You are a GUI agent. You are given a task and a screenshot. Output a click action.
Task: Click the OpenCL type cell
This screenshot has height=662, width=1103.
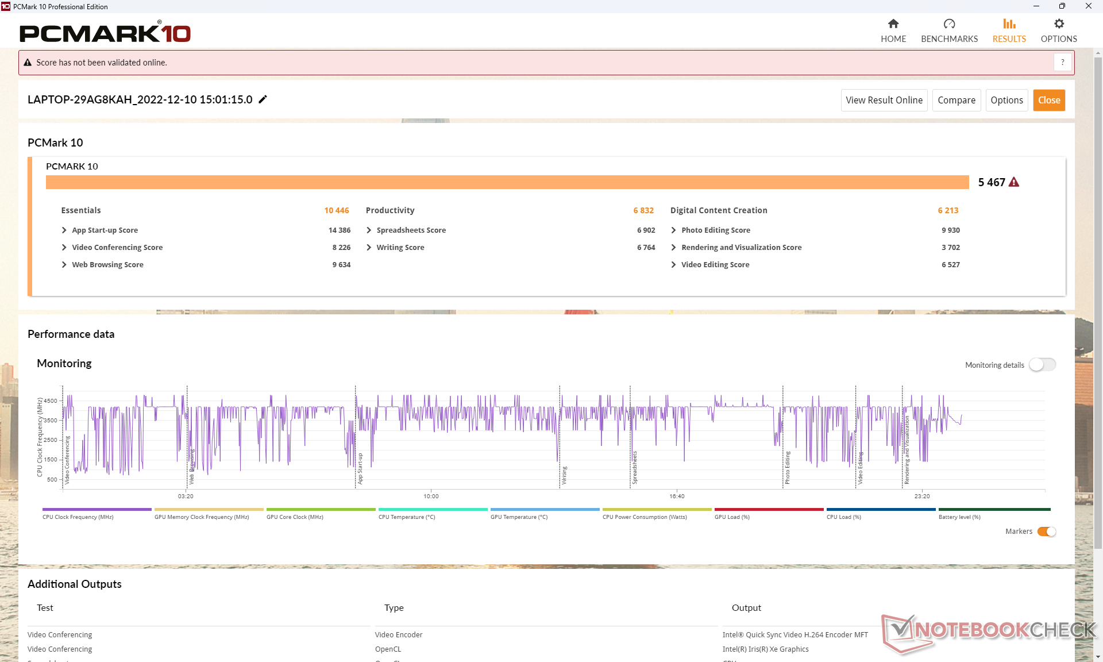point(388,649)
